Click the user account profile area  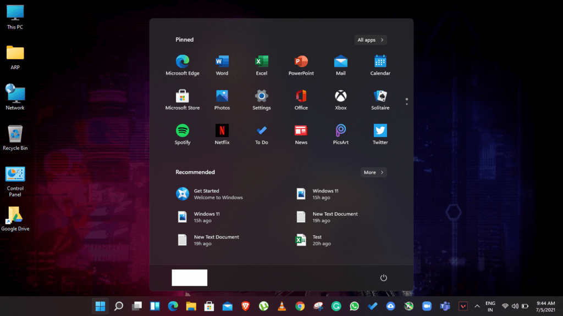point(190,278)
